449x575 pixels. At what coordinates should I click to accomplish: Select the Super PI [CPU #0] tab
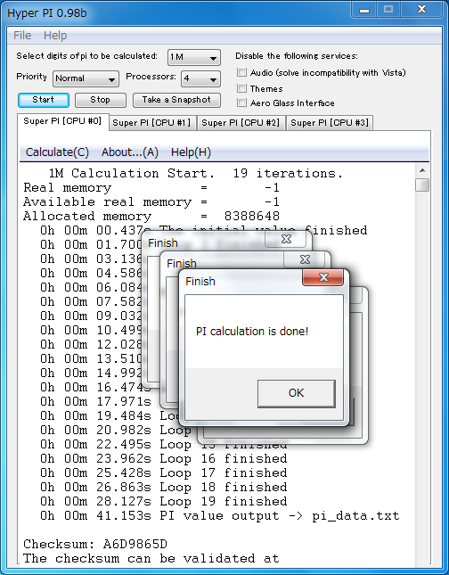(62, 121)
